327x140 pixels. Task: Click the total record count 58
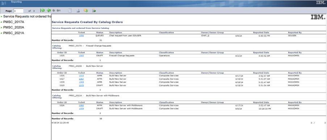click(x=101, y=119)
